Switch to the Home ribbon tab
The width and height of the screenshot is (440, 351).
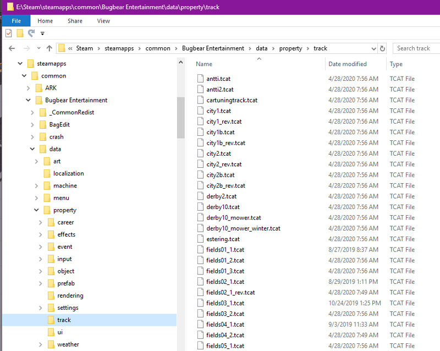(x=45, y=21)
